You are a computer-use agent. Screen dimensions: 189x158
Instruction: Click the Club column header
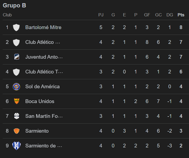(x=7, y=15)
